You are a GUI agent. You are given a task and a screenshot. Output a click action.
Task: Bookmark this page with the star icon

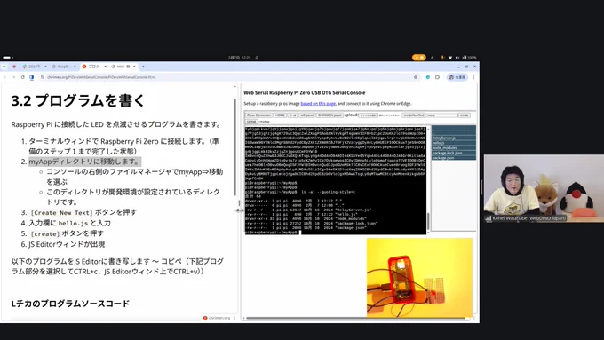click(x=416, y=77)
